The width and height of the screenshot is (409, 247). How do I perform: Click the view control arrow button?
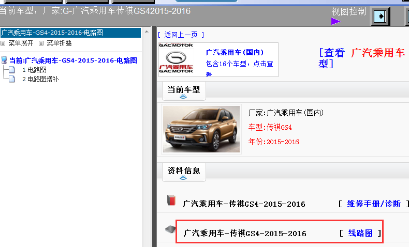pos(381,17)
